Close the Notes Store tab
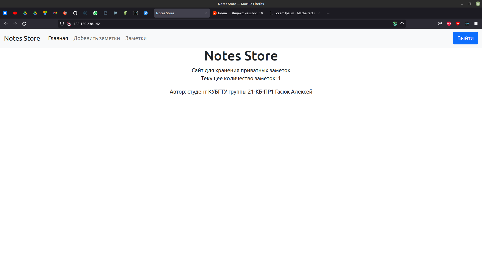Viewport: 482px width, 271px height. 206,13
